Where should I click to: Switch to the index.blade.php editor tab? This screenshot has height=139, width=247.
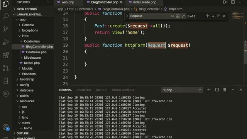point(145,2)
